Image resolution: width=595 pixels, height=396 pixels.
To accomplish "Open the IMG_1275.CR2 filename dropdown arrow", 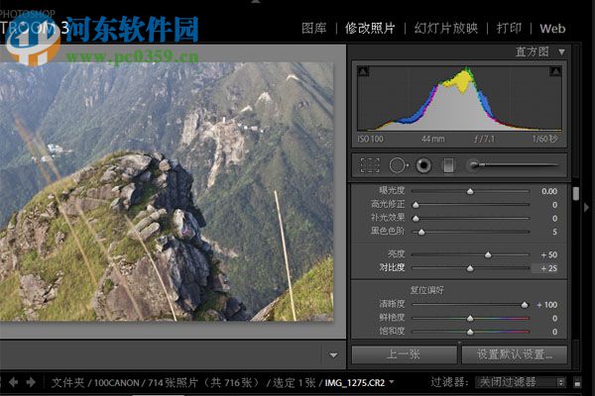I will coord(392,381).
